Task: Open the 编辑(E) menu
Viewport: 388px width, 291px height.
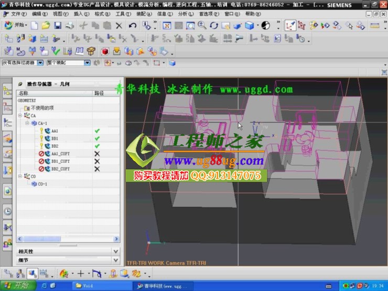Action: [x=40, y=14]
